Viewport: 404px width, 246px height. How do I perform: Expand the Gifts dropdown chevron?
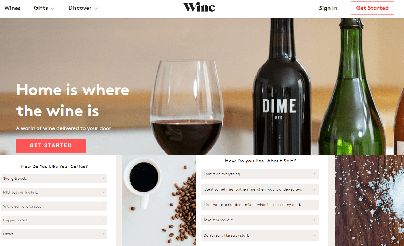pos(52,9)
